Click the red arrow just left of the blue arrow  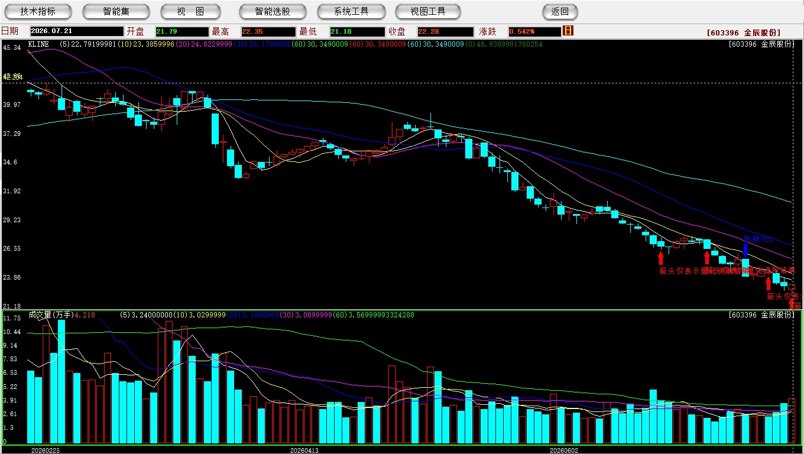tap(706, 257)
